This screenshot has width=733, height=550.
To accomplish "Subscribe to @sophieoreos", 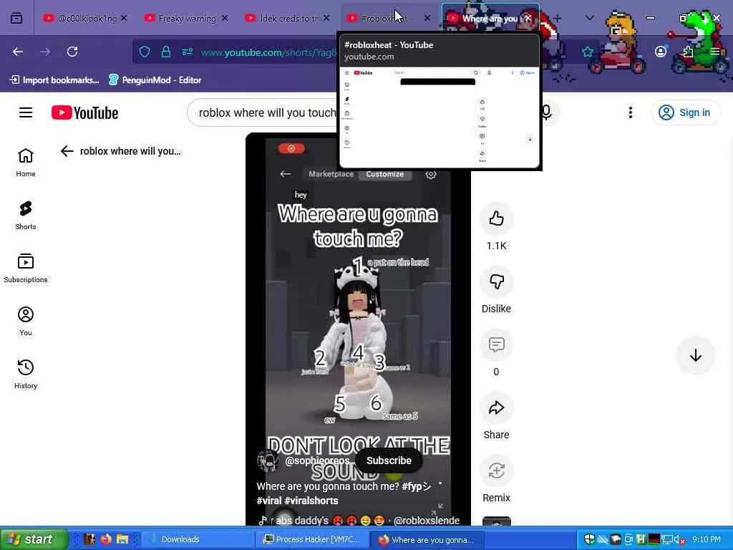I will (x=389, y=460).
